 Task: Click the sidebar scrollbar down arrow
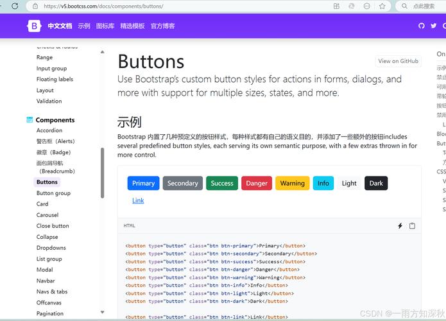click(103, 312)
